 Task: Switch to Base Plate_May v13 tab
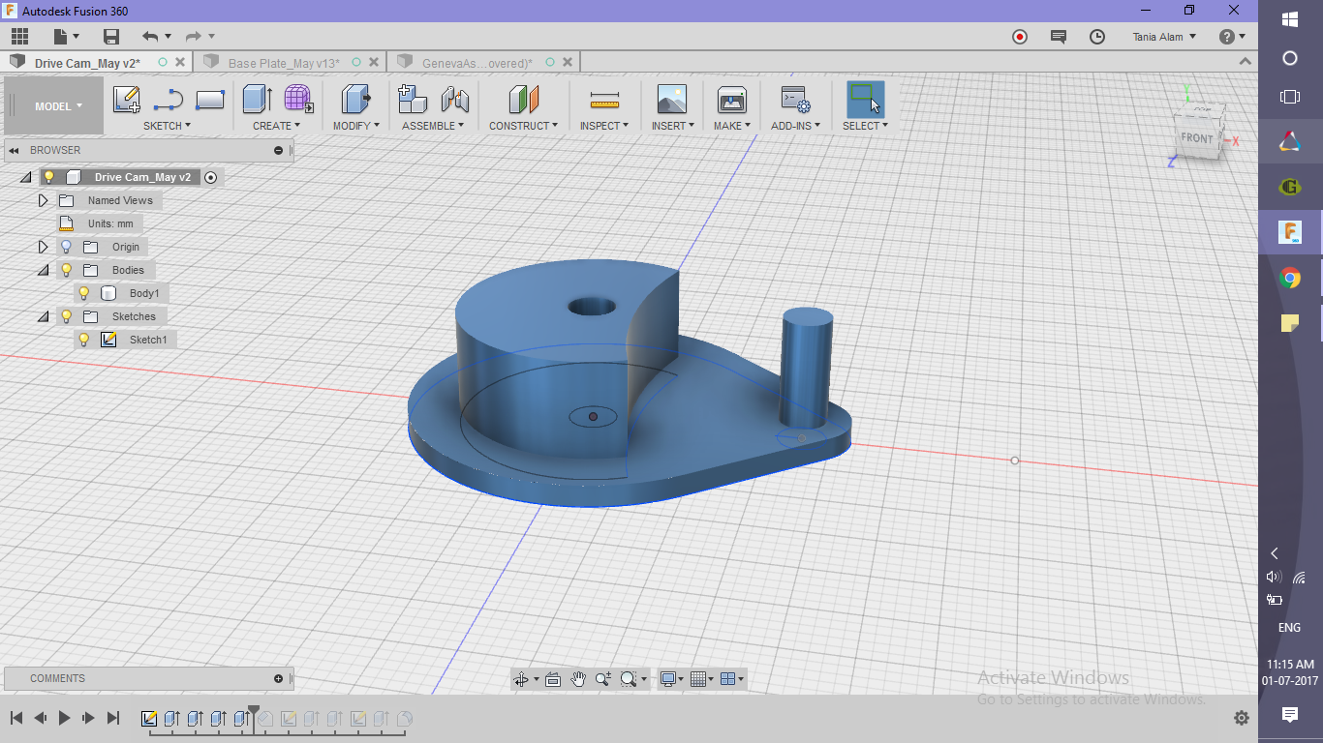coord(284,63)
